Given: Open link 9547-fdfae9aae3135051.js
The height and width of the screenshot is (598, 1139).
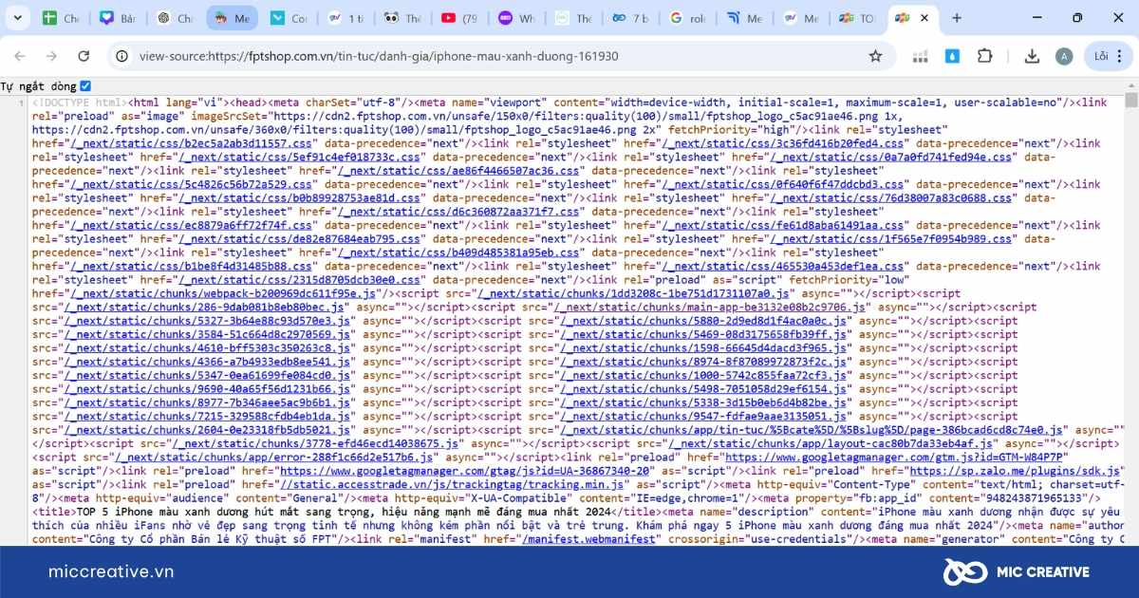Looking at the screenshot, I should (705, 417).
